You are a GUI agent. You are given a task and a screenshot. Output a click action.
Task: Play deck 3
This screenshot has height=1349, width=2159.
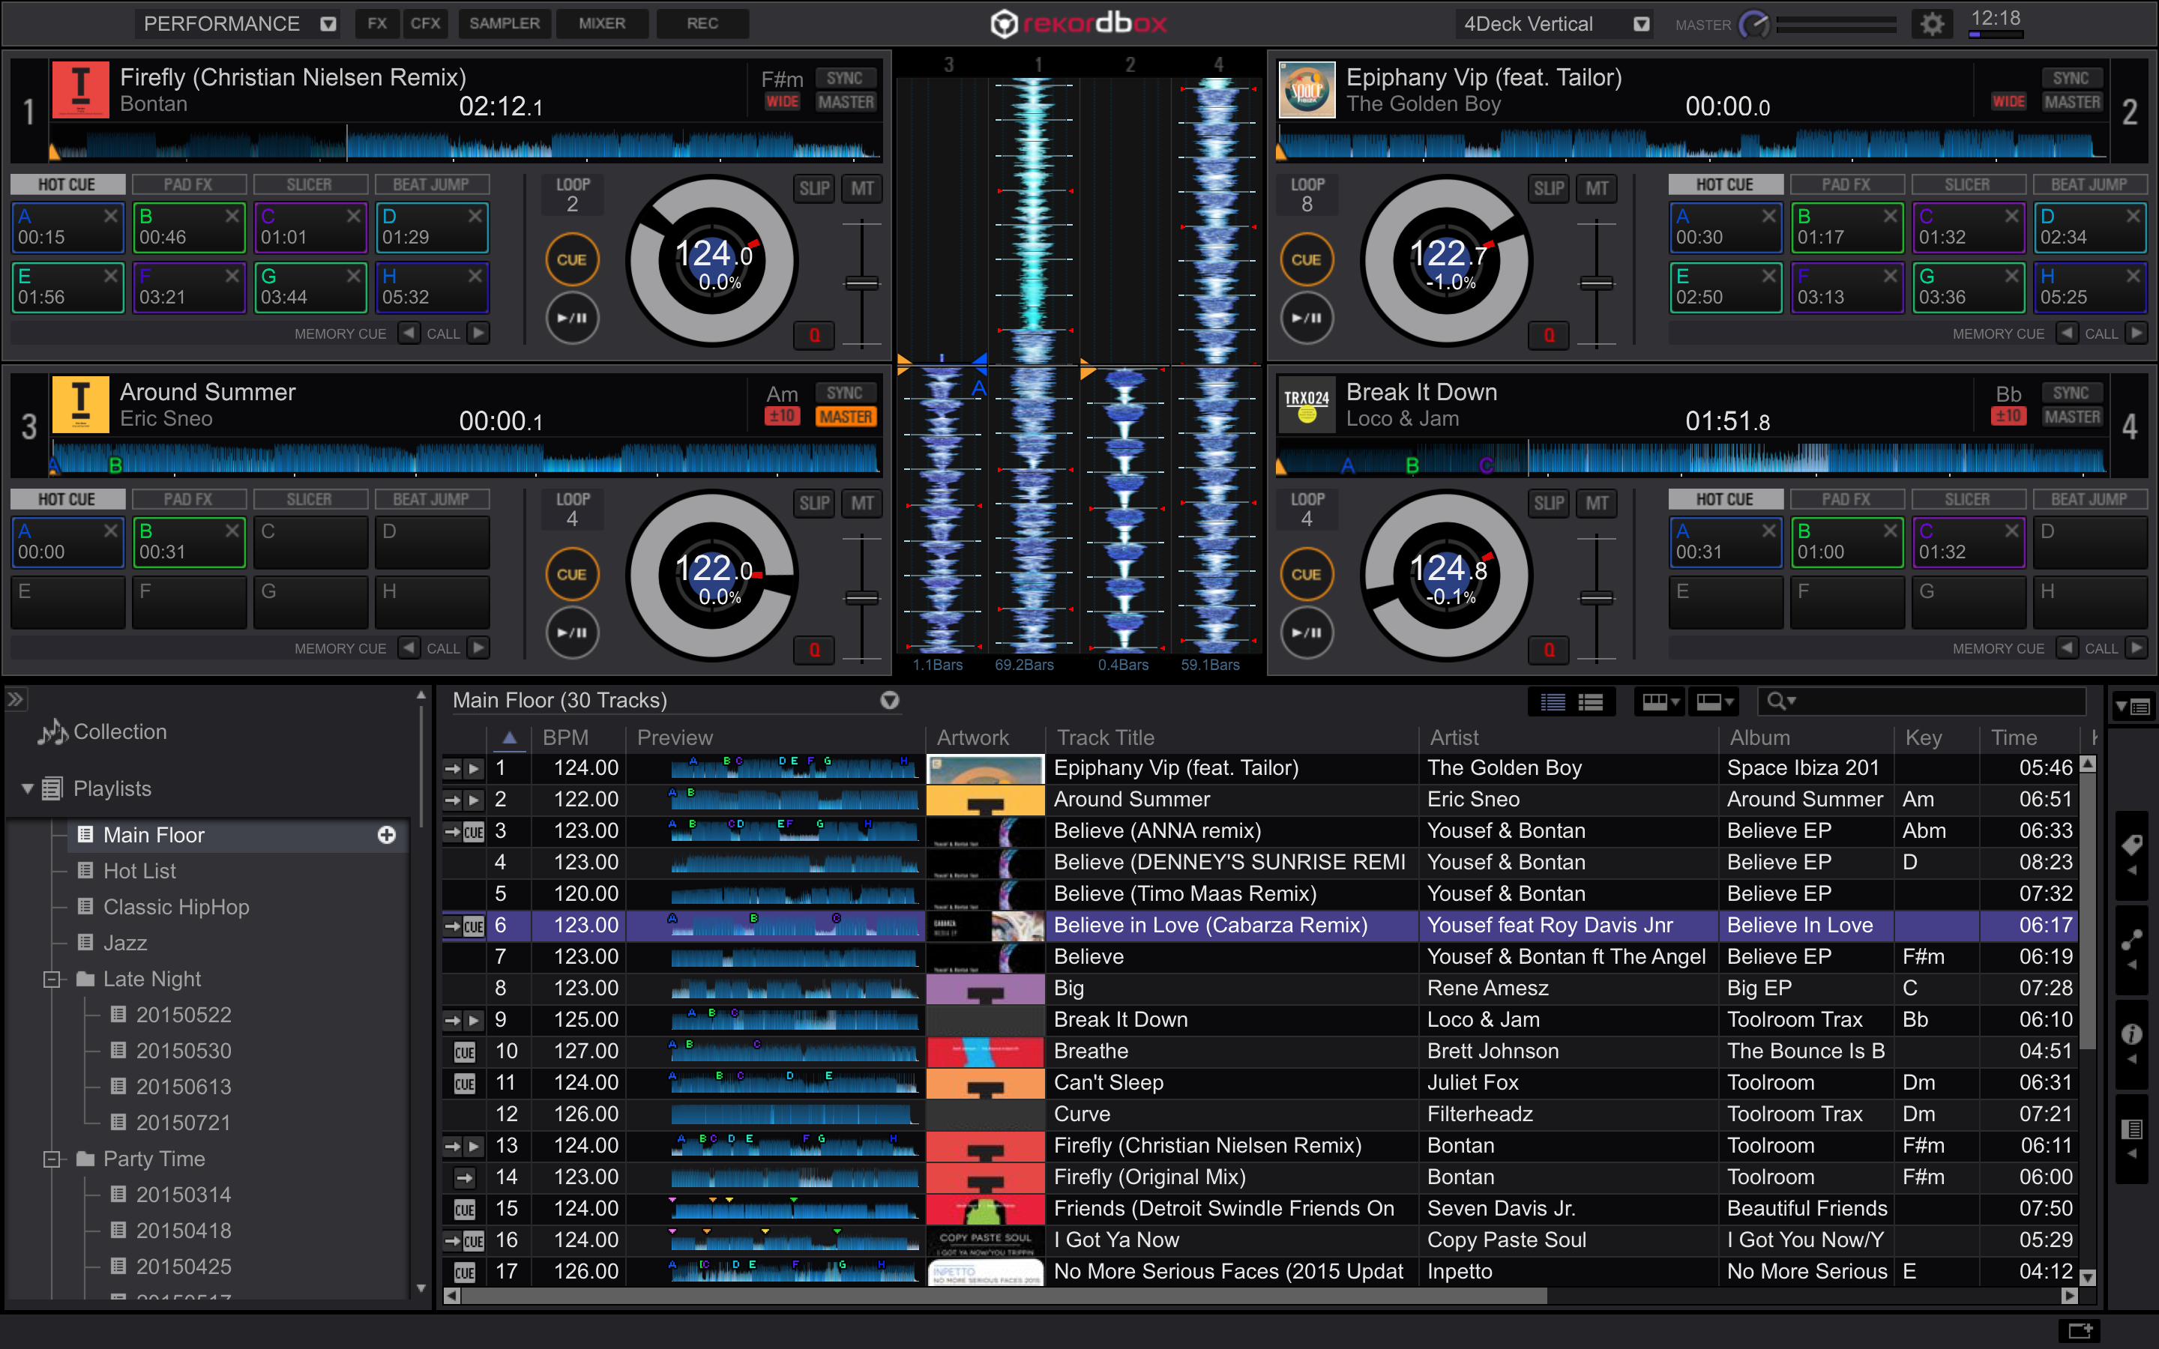pos(572,633)
